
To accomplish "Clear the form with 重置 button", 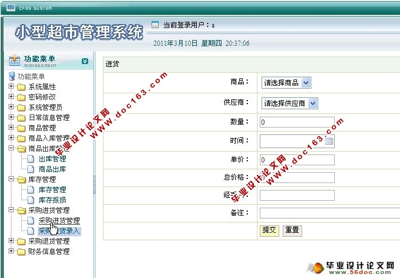I will (x=292, y=231).
